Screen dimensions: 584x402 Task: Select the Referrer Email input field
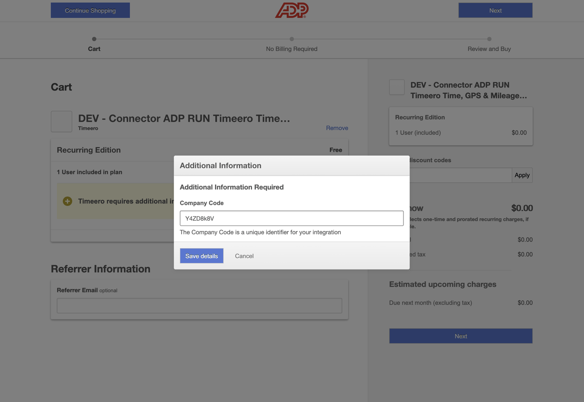coord(199,305)
